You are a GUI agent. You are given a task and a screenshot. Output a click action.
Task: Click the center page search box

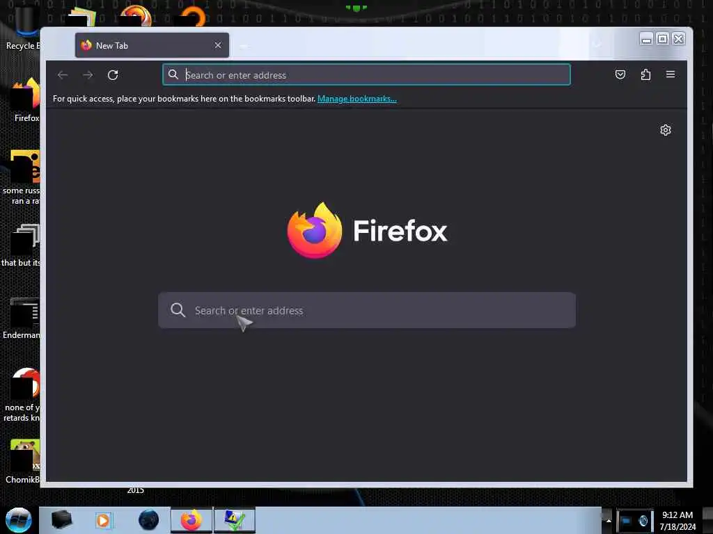pyautogui.click(x=366, y=310)
